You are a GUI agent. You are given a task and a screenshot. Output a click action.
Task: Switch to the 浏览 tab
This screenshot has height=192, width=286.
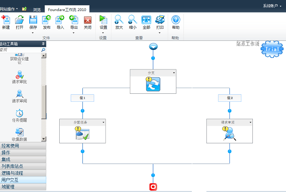pyautogui.click(x=37, y=9)
